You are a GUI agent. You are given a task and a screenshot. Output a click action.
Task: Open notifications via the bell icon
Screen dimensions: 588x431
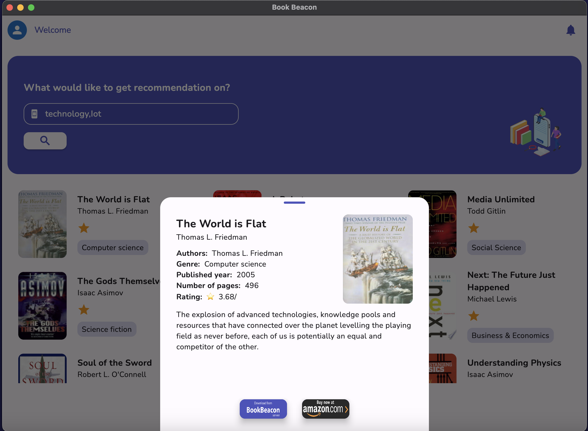coord(571,30)
